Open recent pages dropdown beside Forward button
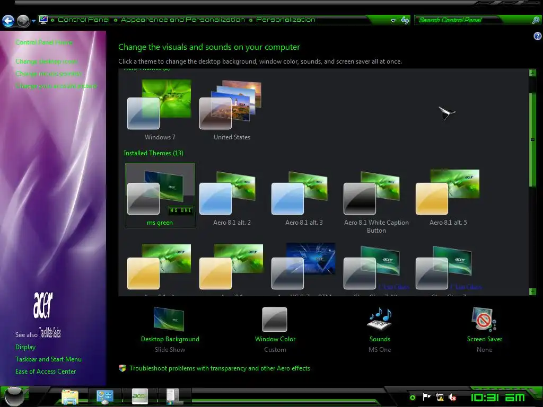Screen dimensions: 543x407 (33, 21)
